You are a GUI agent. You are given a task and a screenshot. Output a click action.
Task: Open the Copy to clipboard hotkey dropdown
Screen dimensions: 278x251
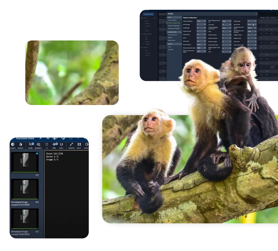coord(201,21)
